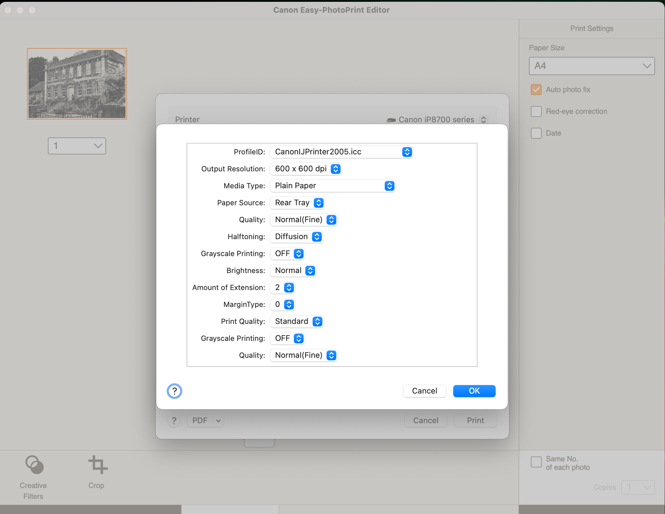This screenshot has height=514, width=665.
Task: Open the photo copies dropdown under thumbnail
Action: (x=77, y=146)
